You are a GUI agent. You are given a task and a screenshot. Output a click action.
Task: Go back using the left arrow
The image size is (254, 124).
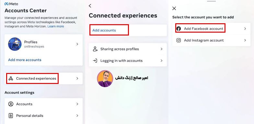pyautogui.click(x=90, y=6)
